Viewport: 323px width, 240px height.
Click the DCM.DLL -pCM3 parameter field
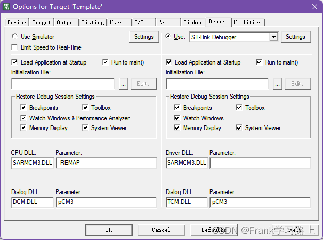[x=106, y=202]
